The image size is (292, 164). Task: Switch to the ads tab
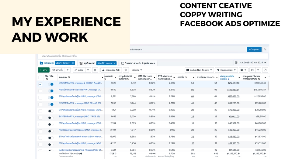(x=138, y=63)
